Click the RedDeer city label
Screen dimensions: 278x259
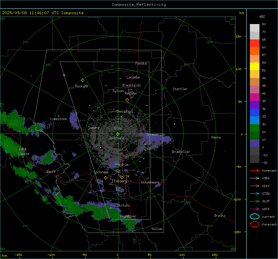(131, 93)
